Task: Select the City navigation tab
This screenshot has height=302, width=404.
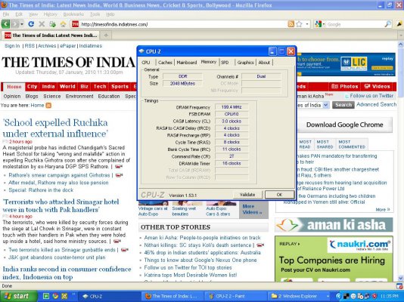Action: click(x=32, y=87)
